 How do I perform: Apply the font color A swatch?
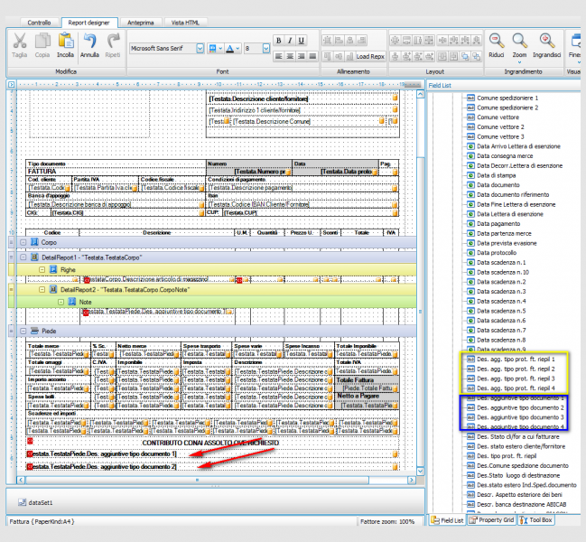230,48
